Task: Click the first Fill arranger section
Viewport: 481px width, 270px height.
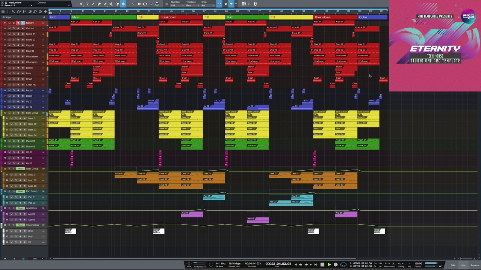Action: [148, 17]
